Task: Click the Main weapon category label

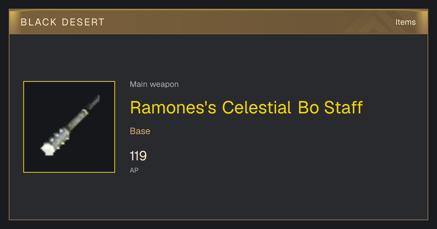Action: coord(154,84)
